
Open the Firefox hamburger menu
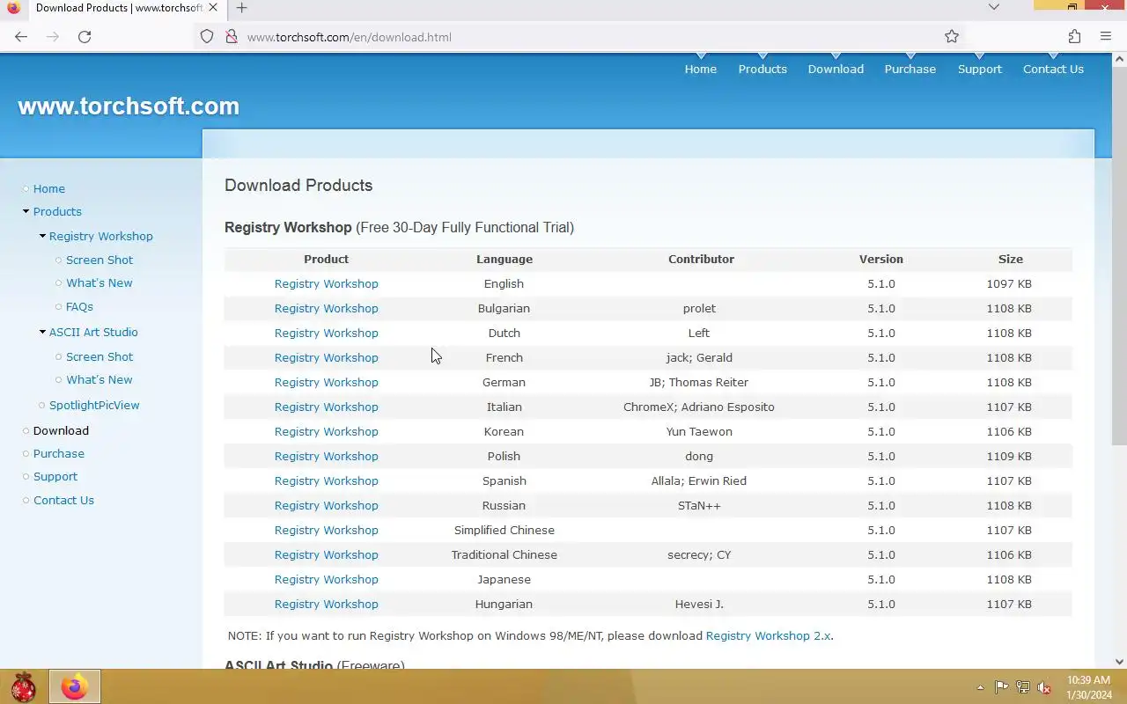tap(1106, 37)
